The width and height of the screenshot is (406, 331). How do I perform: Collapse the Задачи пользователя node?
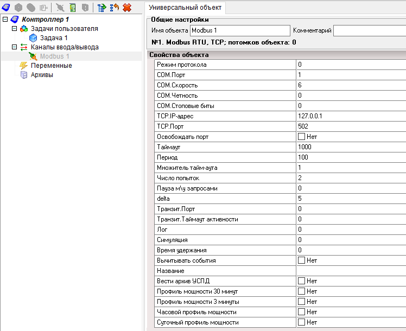15,28
